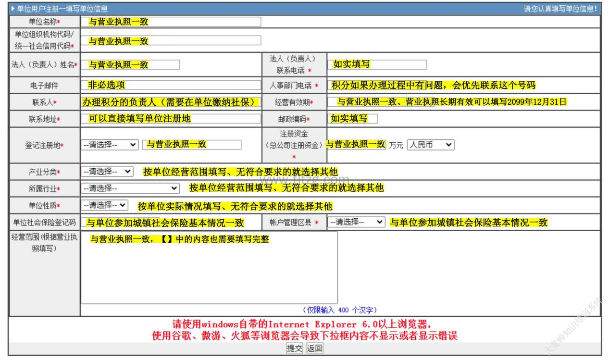
Task: Open the 登记注册地 dropdown
Action: coord(110,145)
